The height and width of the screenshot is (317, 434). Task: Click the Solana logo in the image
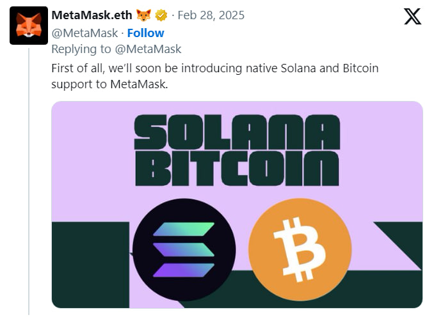(x=184, y=249)
